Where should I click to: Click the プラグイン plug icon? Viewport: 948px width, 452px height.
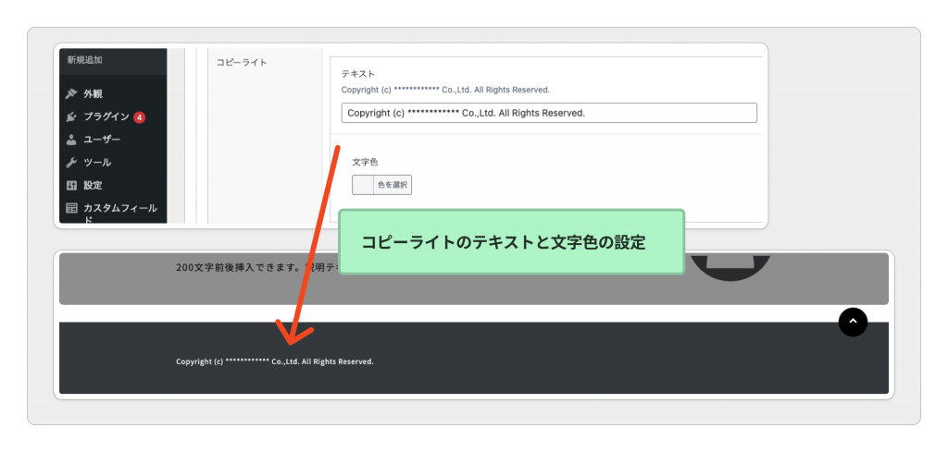tap(71, 117)
